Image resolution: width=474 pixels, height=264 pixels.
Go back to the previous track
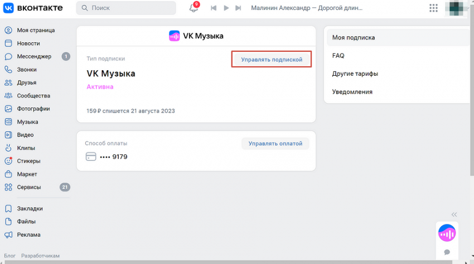coord(214,8)
